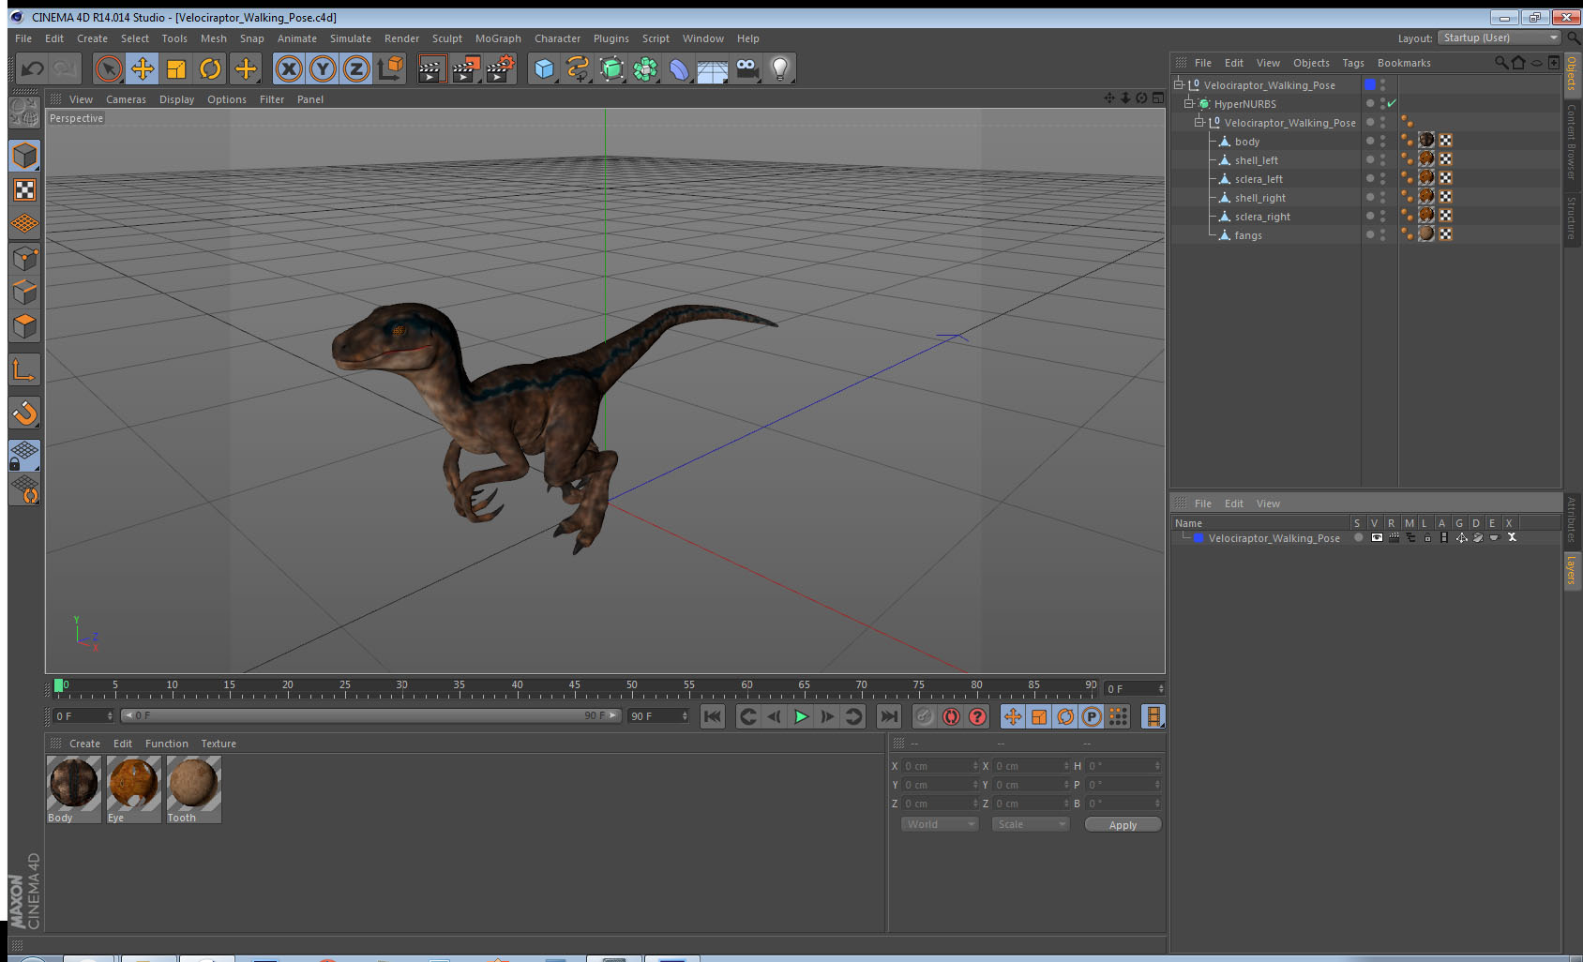The width and height of the screenshot is (1583, 962).
Task: Open the Sculpt menu
Action: 446,38
